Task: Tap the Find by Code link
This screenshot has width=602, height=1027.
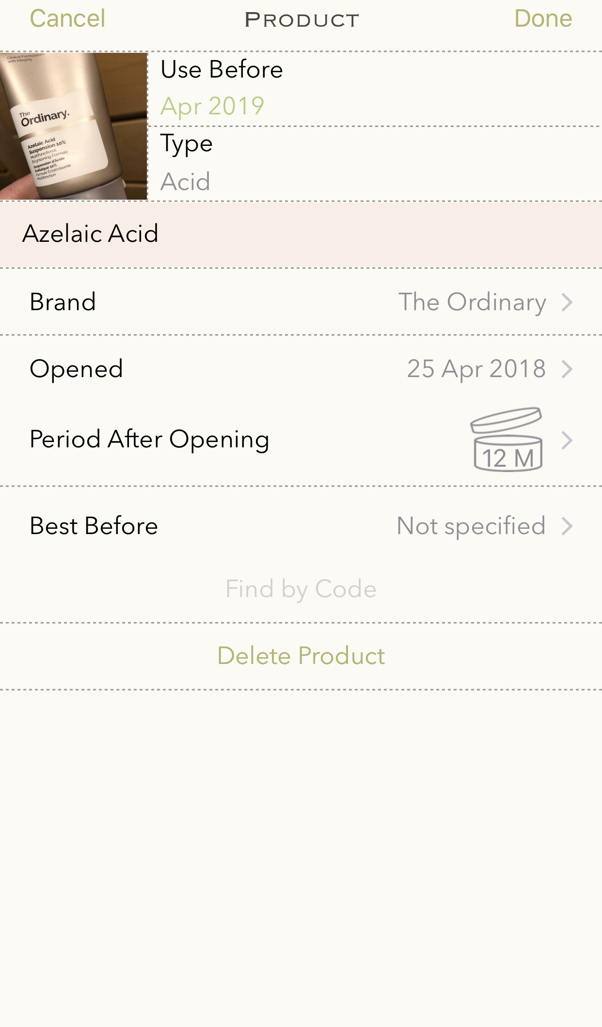Action: [x=301, y=589]
